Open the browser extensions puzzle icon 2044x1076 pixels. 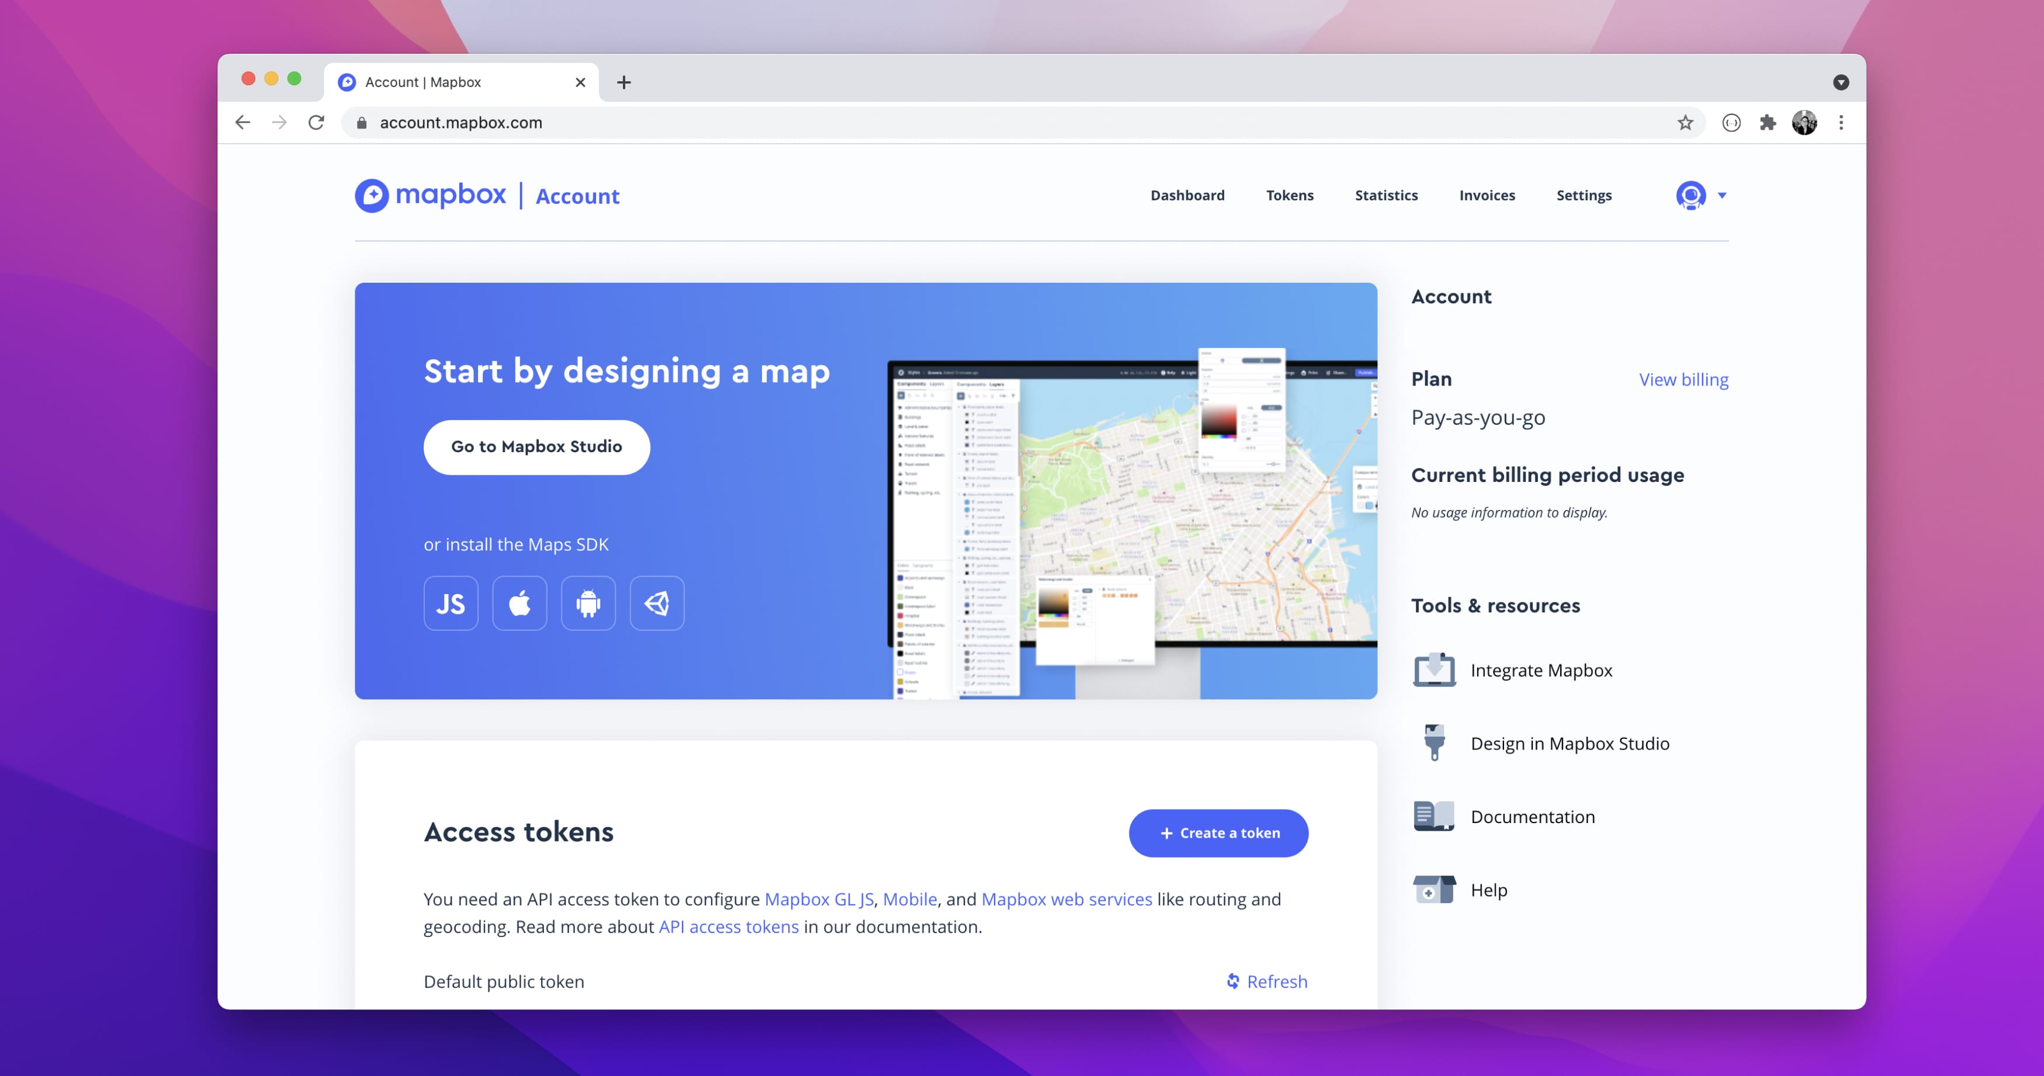pos(1768,122)
